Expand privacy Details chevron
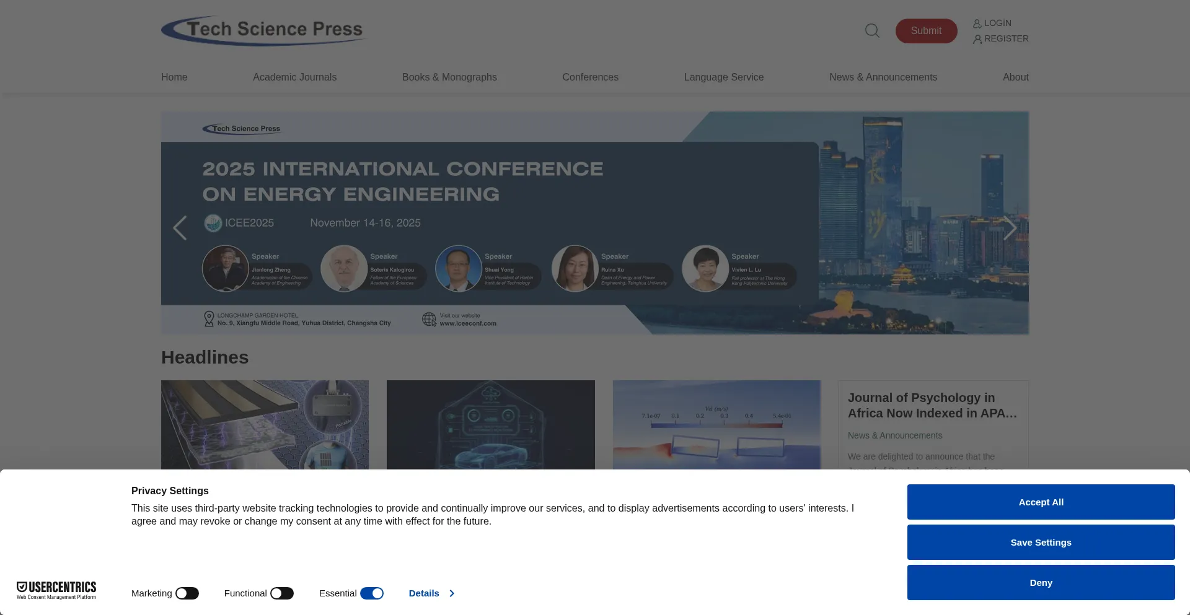The height and width of the screenshot is (615, 1190). point(452,593)
